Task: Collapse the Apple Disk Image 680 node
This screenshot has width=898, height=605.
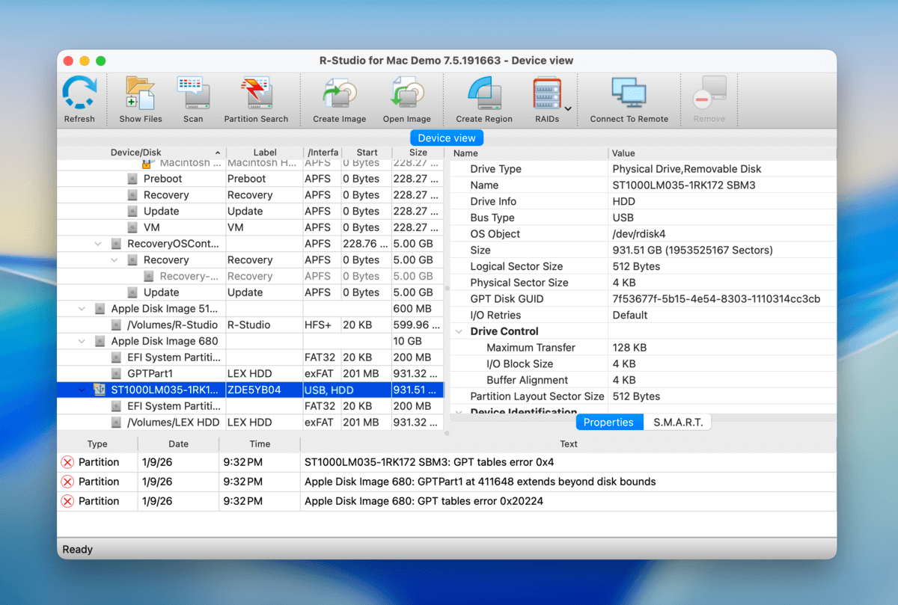Action: point(82,341)
